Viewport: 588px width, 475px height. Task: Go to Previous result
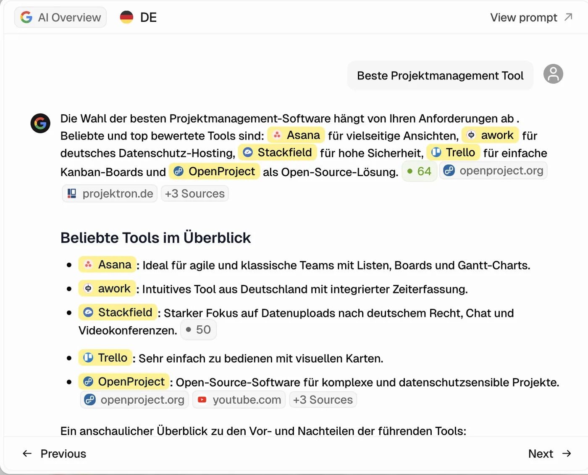coord(54,454)
